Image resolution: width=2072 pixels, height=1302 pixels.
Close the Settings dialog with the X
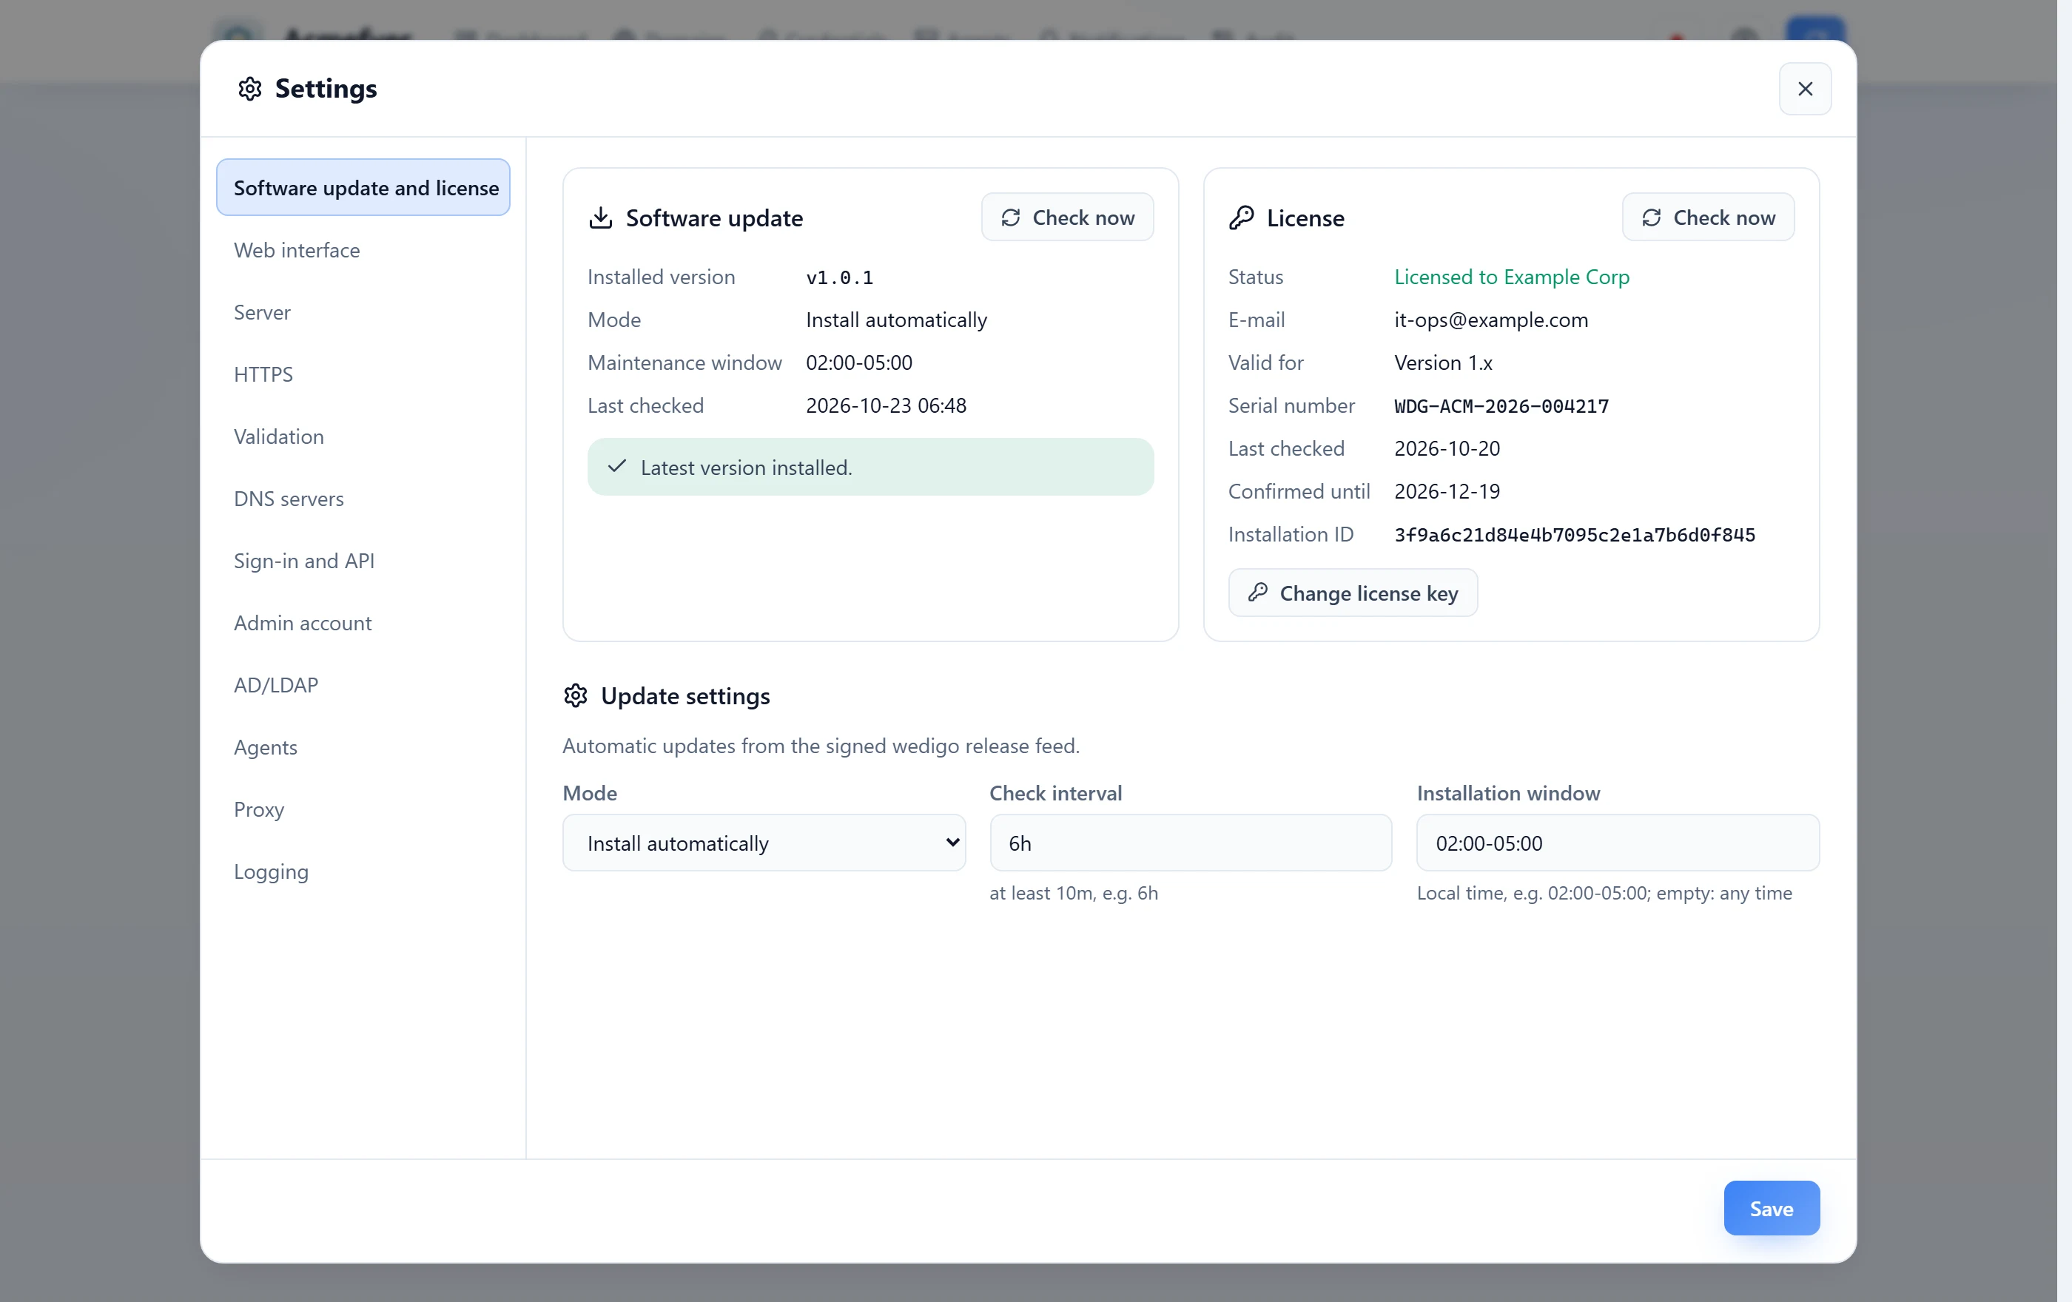tap(1804, 89)
